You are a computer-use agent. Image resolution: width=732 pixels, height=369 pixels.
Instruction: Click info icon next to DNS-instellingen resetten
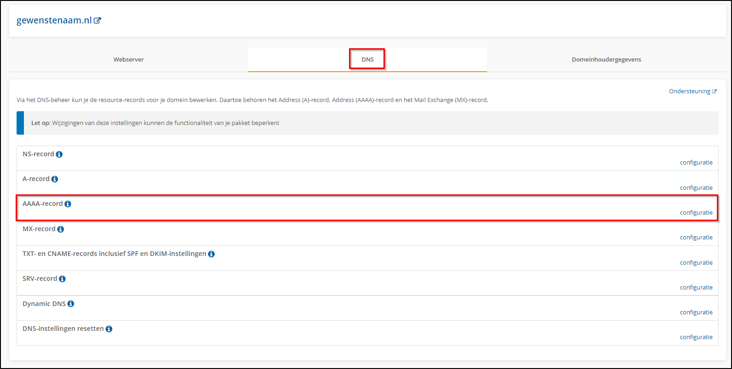point(109,329)
